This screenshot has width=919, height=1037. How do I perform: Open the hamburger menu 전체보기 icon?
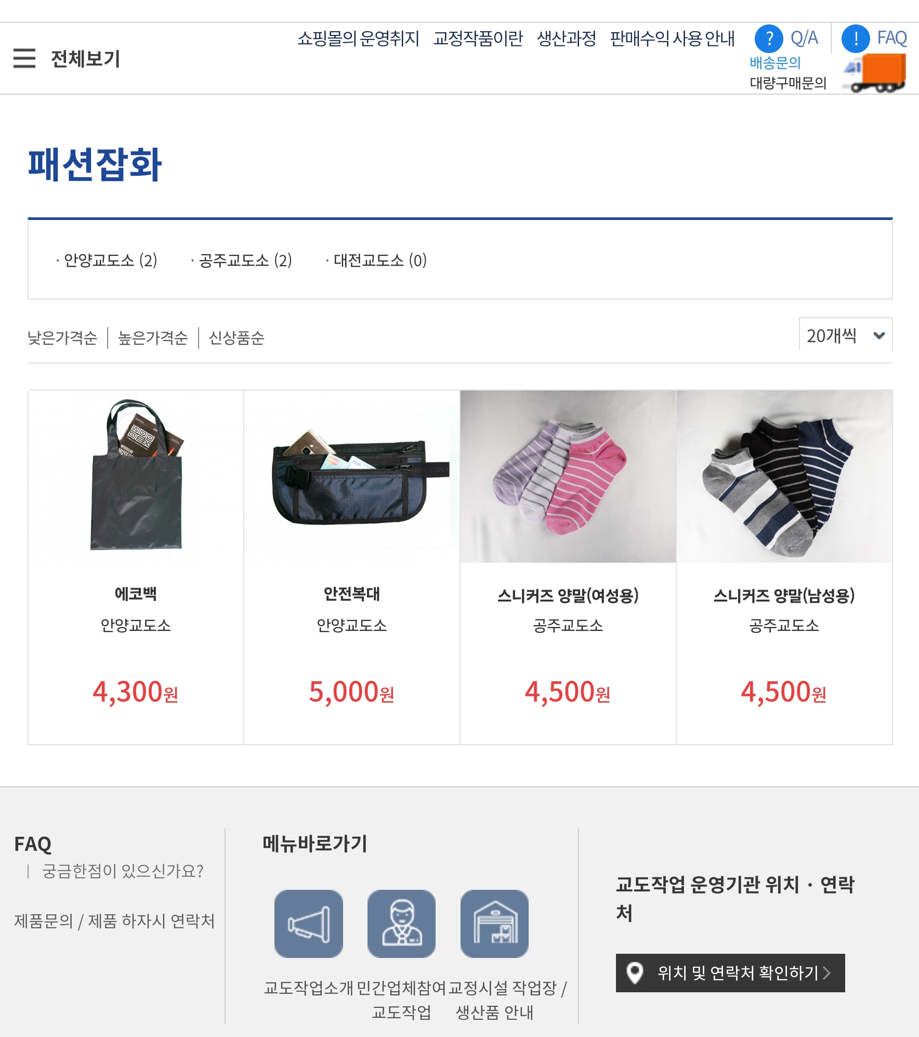point(24,58)
